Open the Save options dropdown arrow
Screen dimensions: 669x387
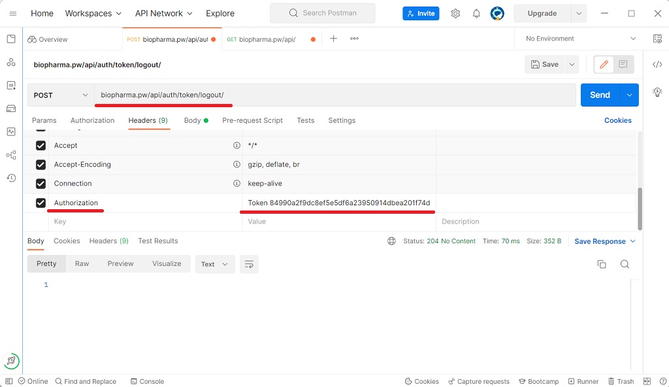pos(572,65)
